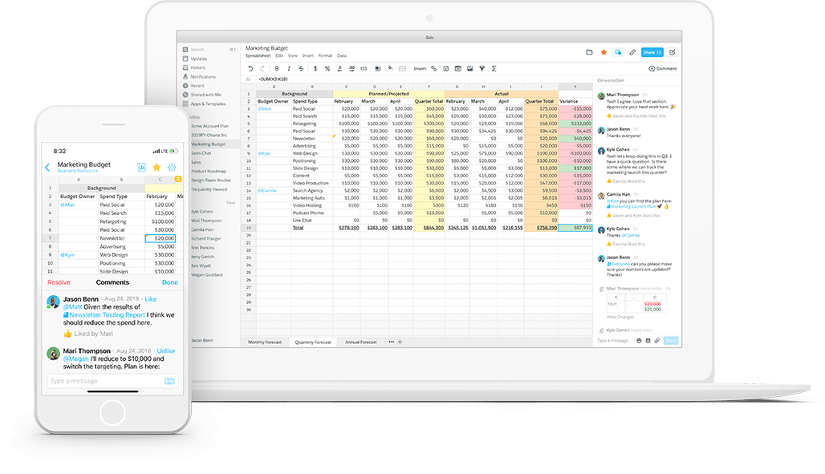Click the blue Share button
Viewport: 825px width, 474px height.
click(x=652, y=52)
